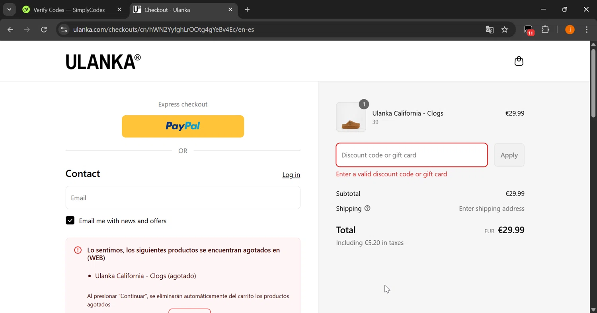Switch to Verify Codes — SimplyCodes tab
Image resolution: width=597 pixels, height=313 pixels.
(x=69, y=10)
